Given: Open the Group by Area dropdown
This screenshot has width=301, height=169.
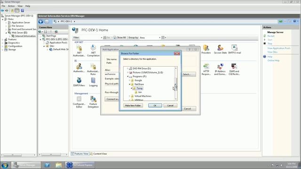Looking at the screenshot, I should point(150,38).
